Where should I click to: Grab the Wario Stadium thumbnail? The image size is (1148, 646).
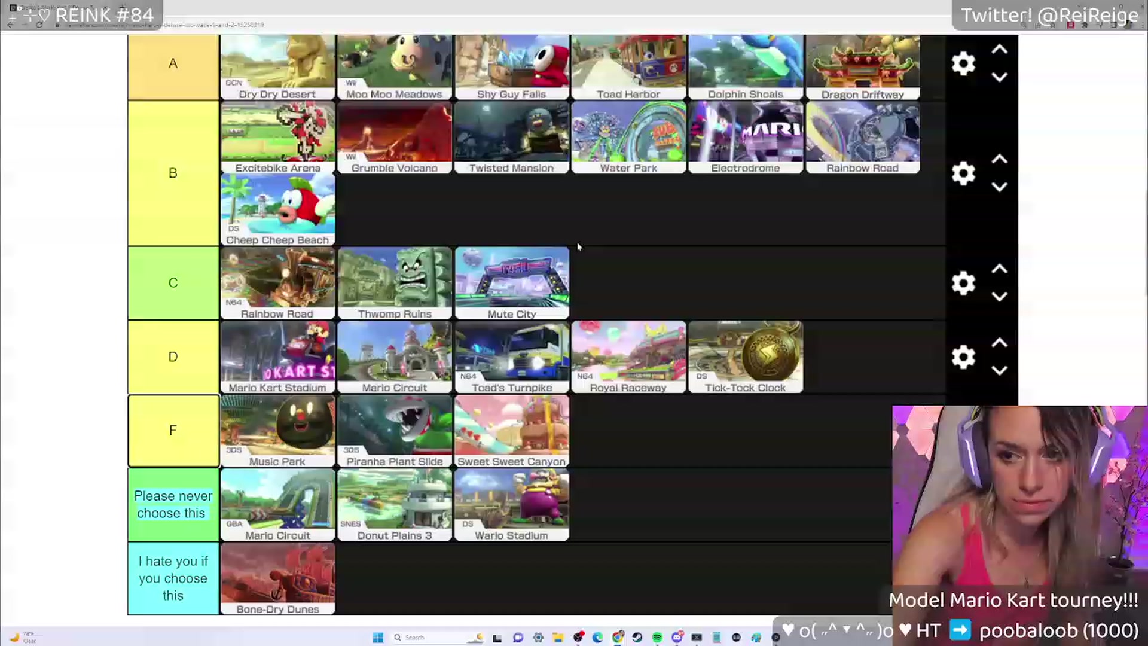click(x=512, y=505)
